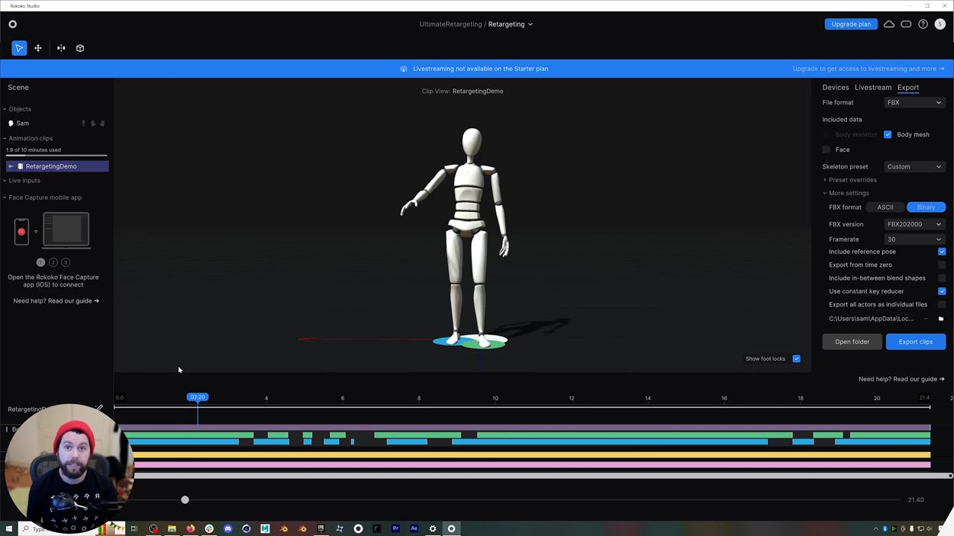Viewport: 954px width, 536px height.
Task: Click the mirror tool icon
Action: coord(61,48)
